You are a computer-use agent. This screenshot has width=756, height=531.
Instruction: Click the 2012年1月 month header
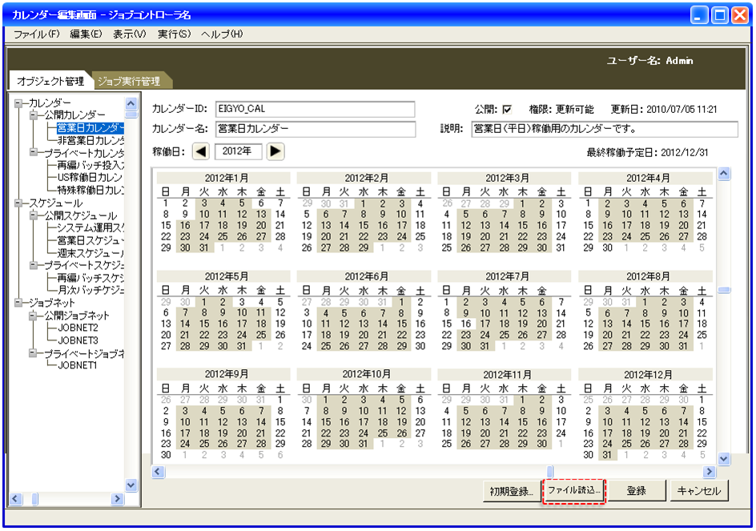pos(223,178)
